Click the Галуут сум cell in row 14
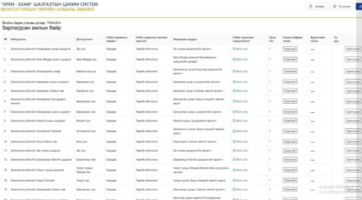This screenshot has width=362, height=200. pyautogui.click(x=82, y=181)
